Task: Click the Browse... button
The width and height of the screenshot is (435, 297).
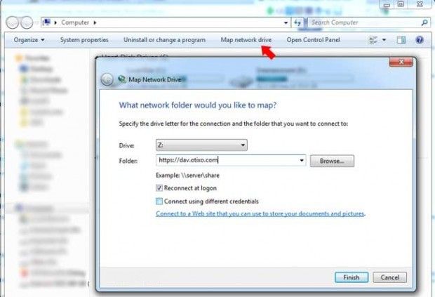Action: [332, 161]
